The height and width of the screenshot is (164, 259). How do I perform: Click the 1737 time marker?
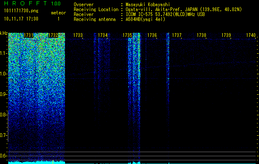177,35
